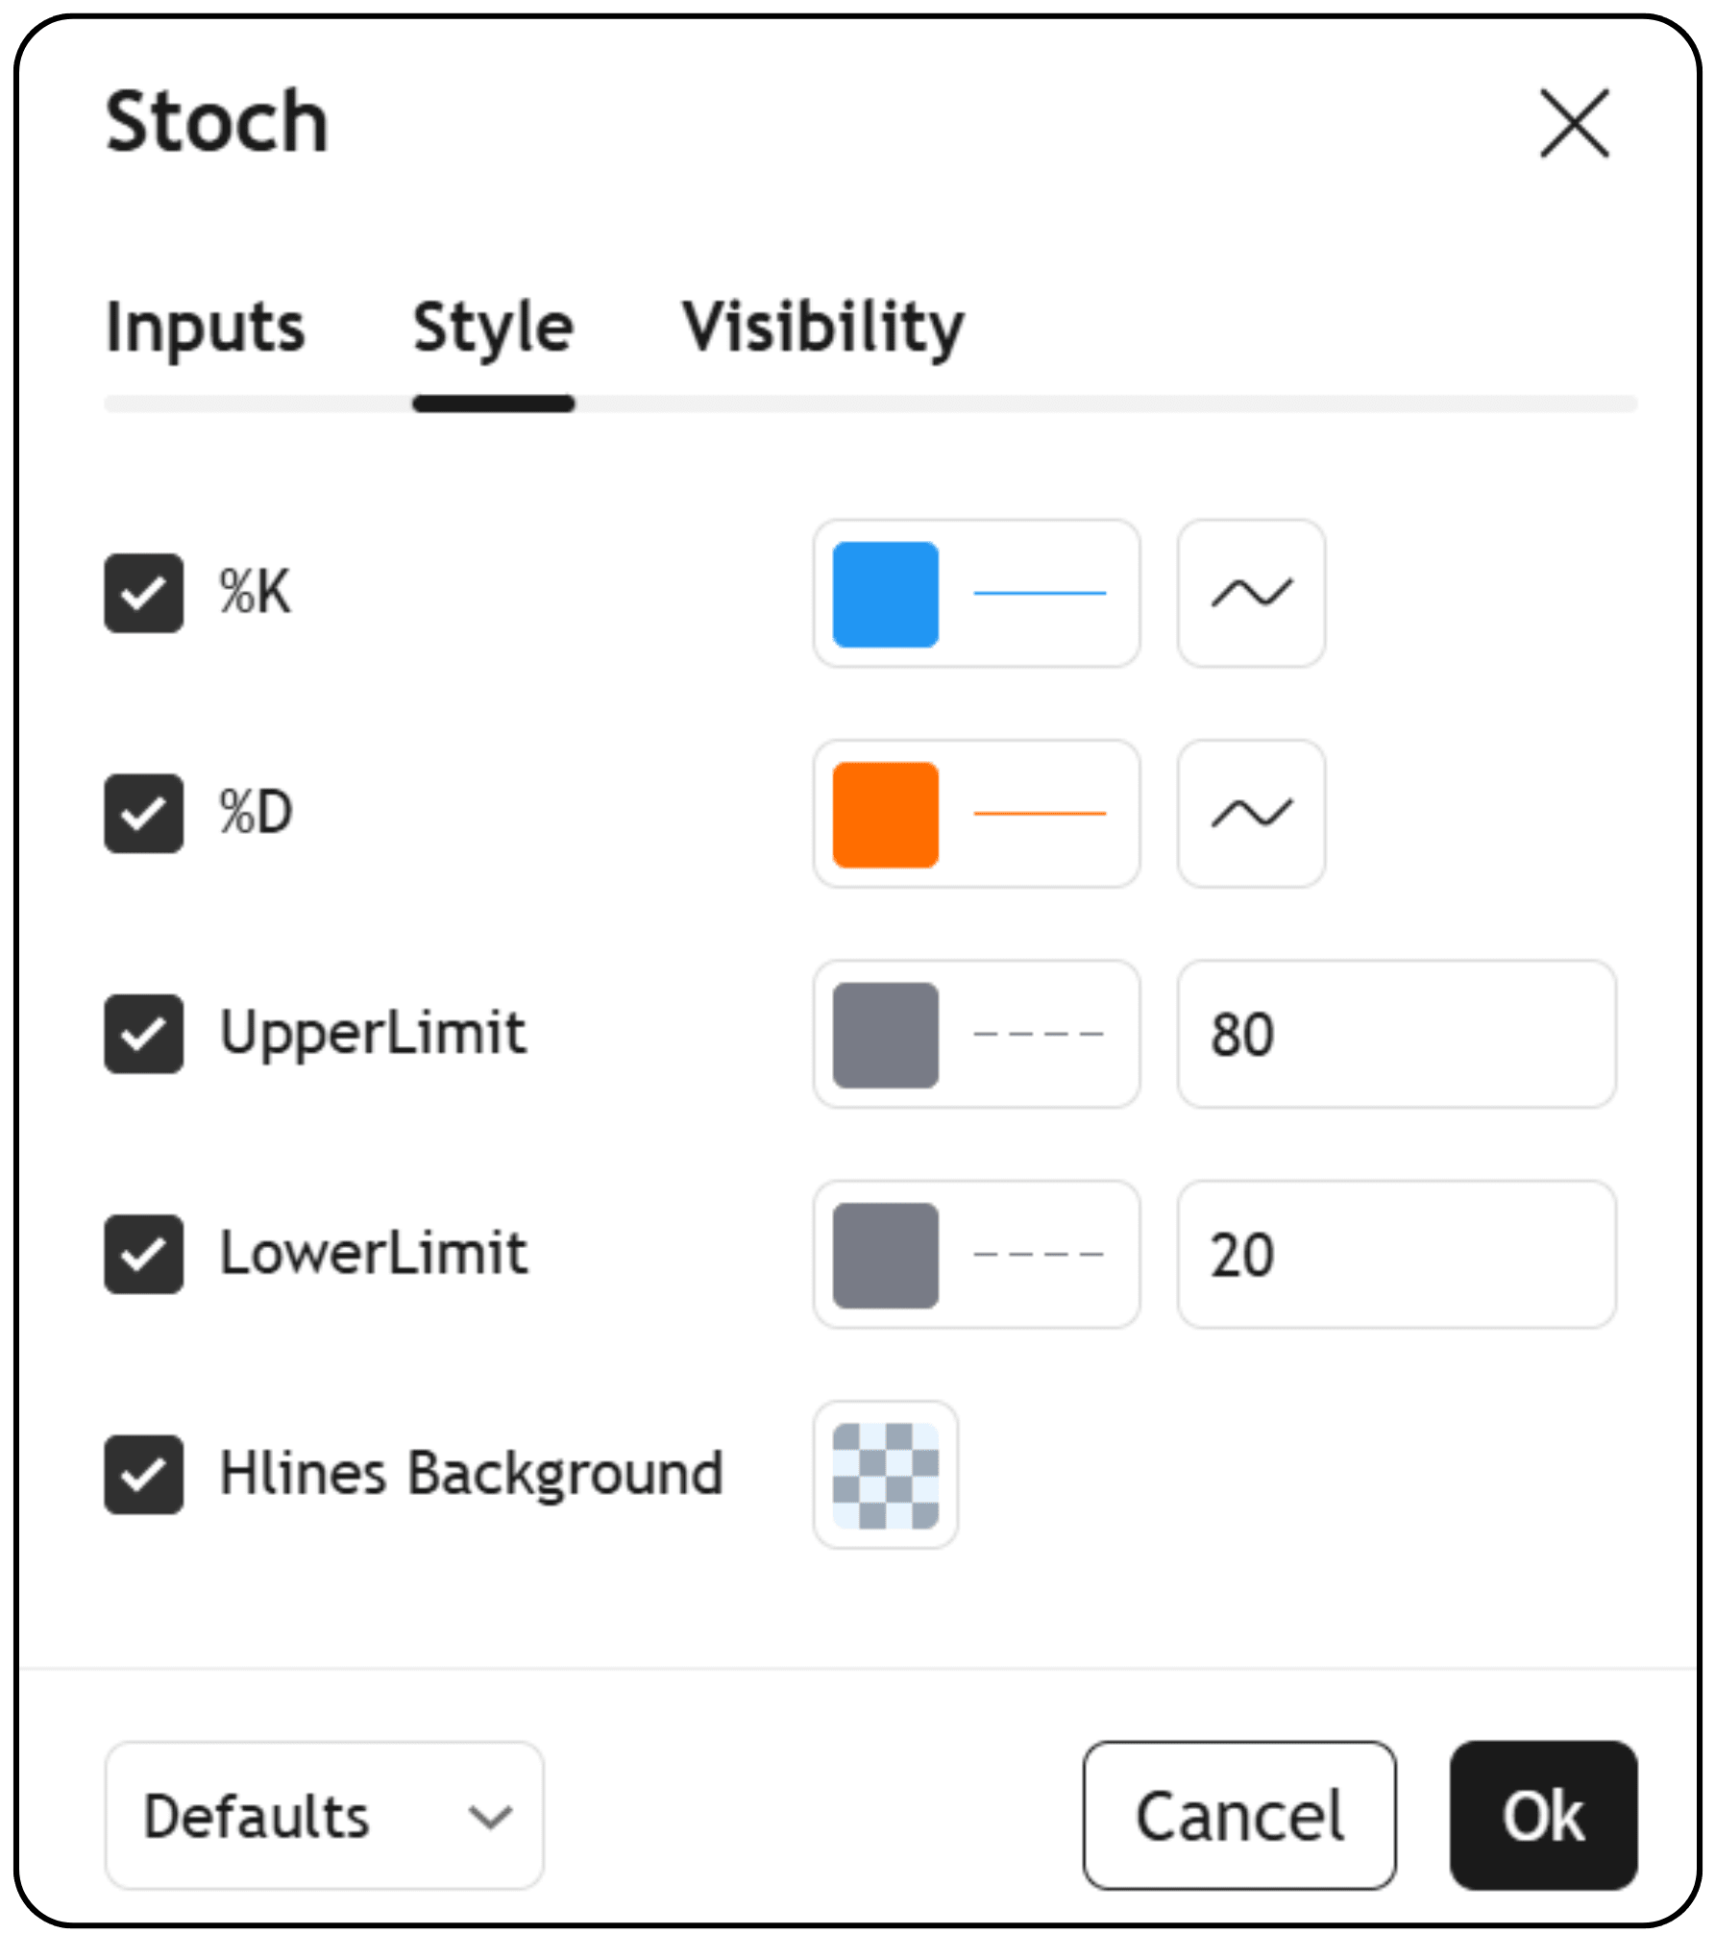Turn off the Hlines Background checkbox
This screenshot has width=1715, height=1934.
click(144, 1475)
